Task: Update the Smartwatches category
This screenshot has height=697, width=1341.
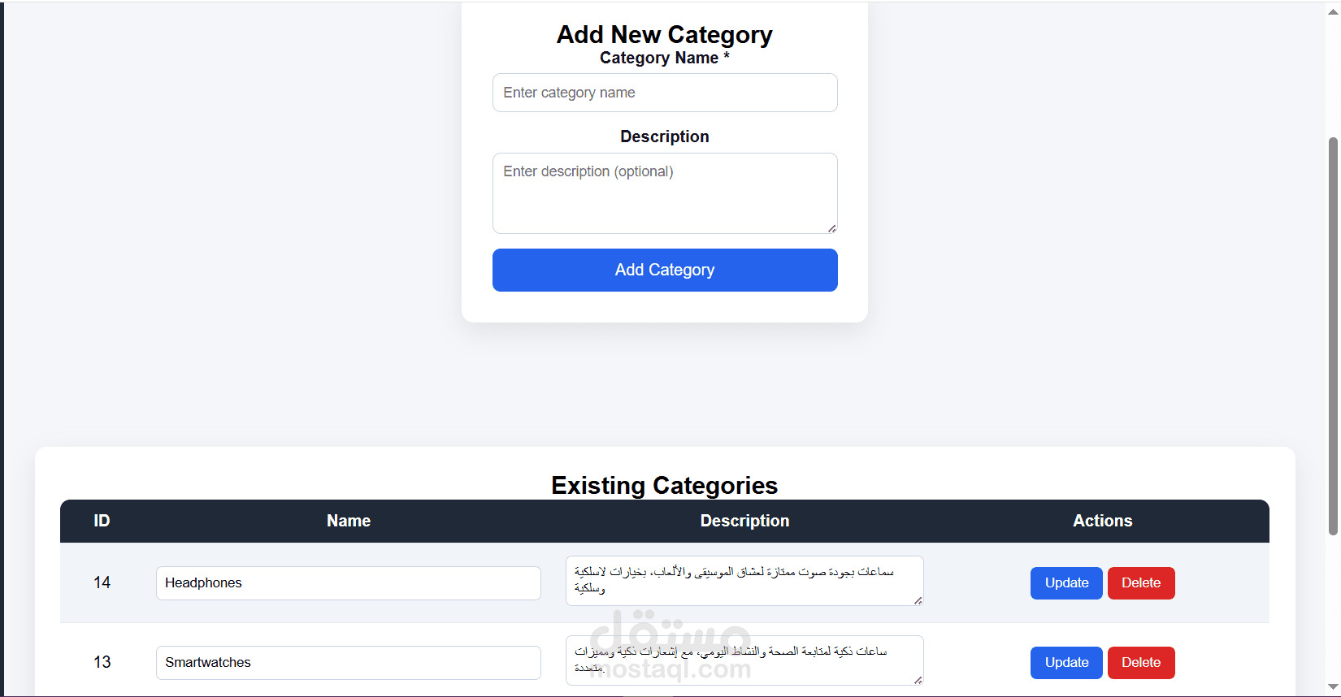Action: click(1066, 663)
